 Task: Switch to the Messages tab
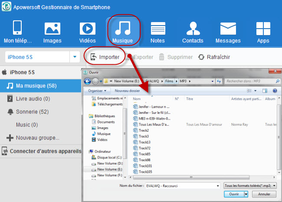pos(228,33)
